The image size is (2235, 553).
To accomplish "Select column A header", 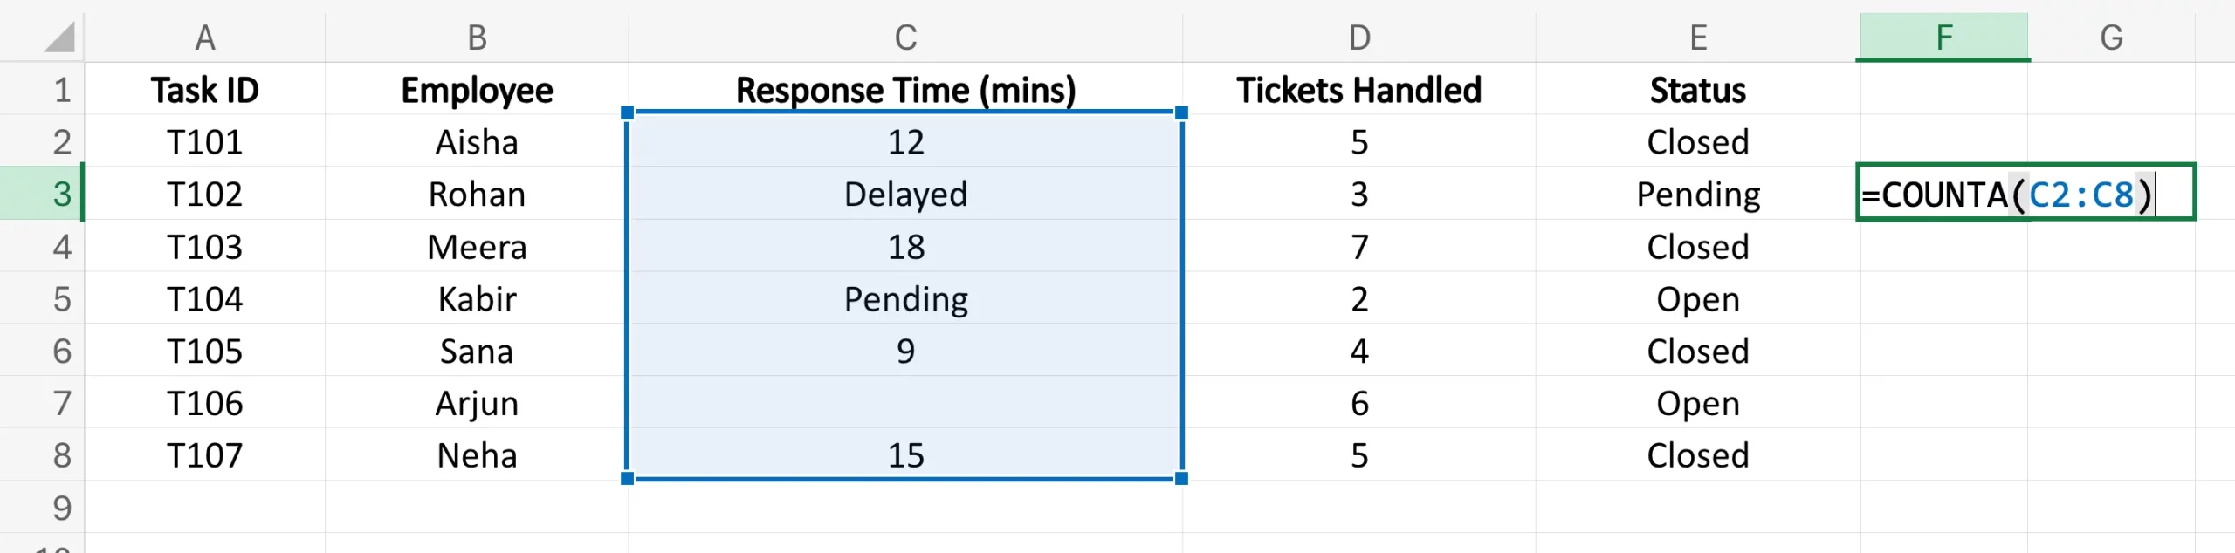I will (204, 38).
